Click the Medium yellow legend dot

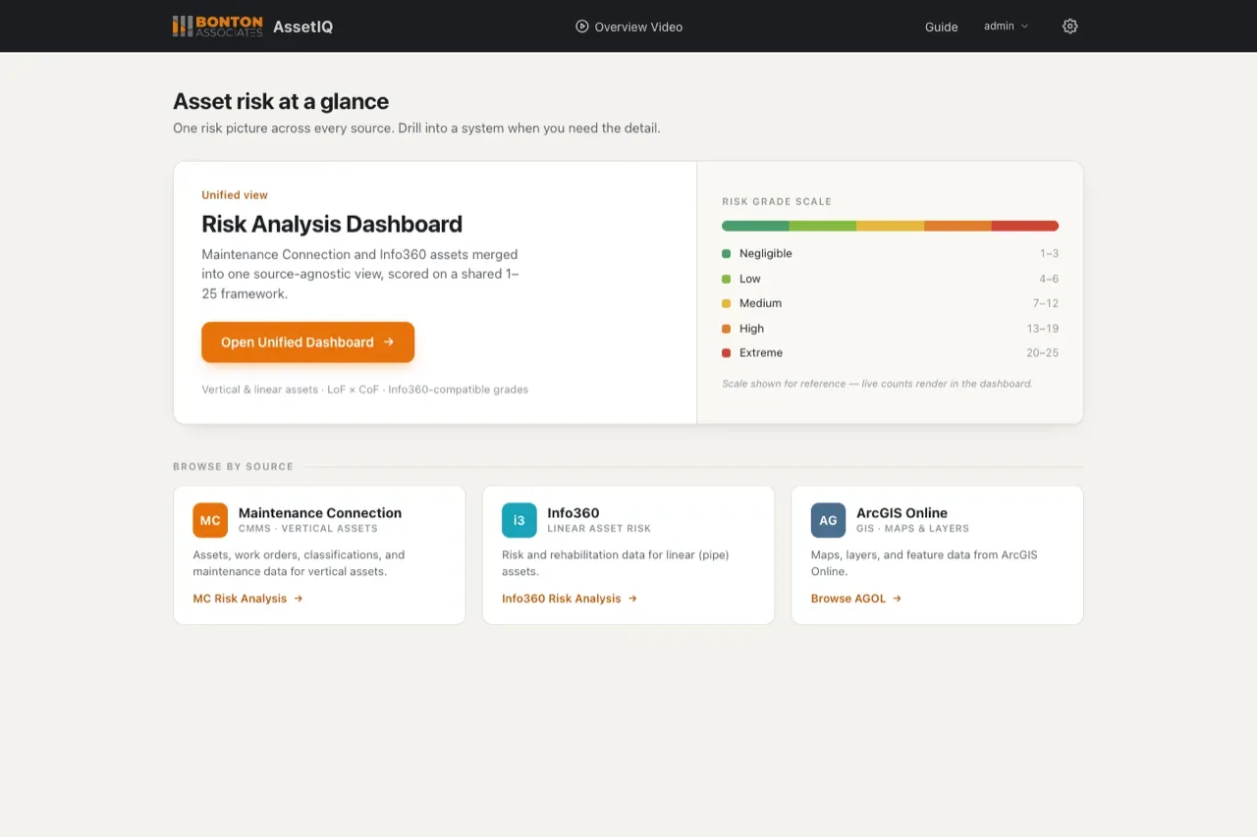727,303
